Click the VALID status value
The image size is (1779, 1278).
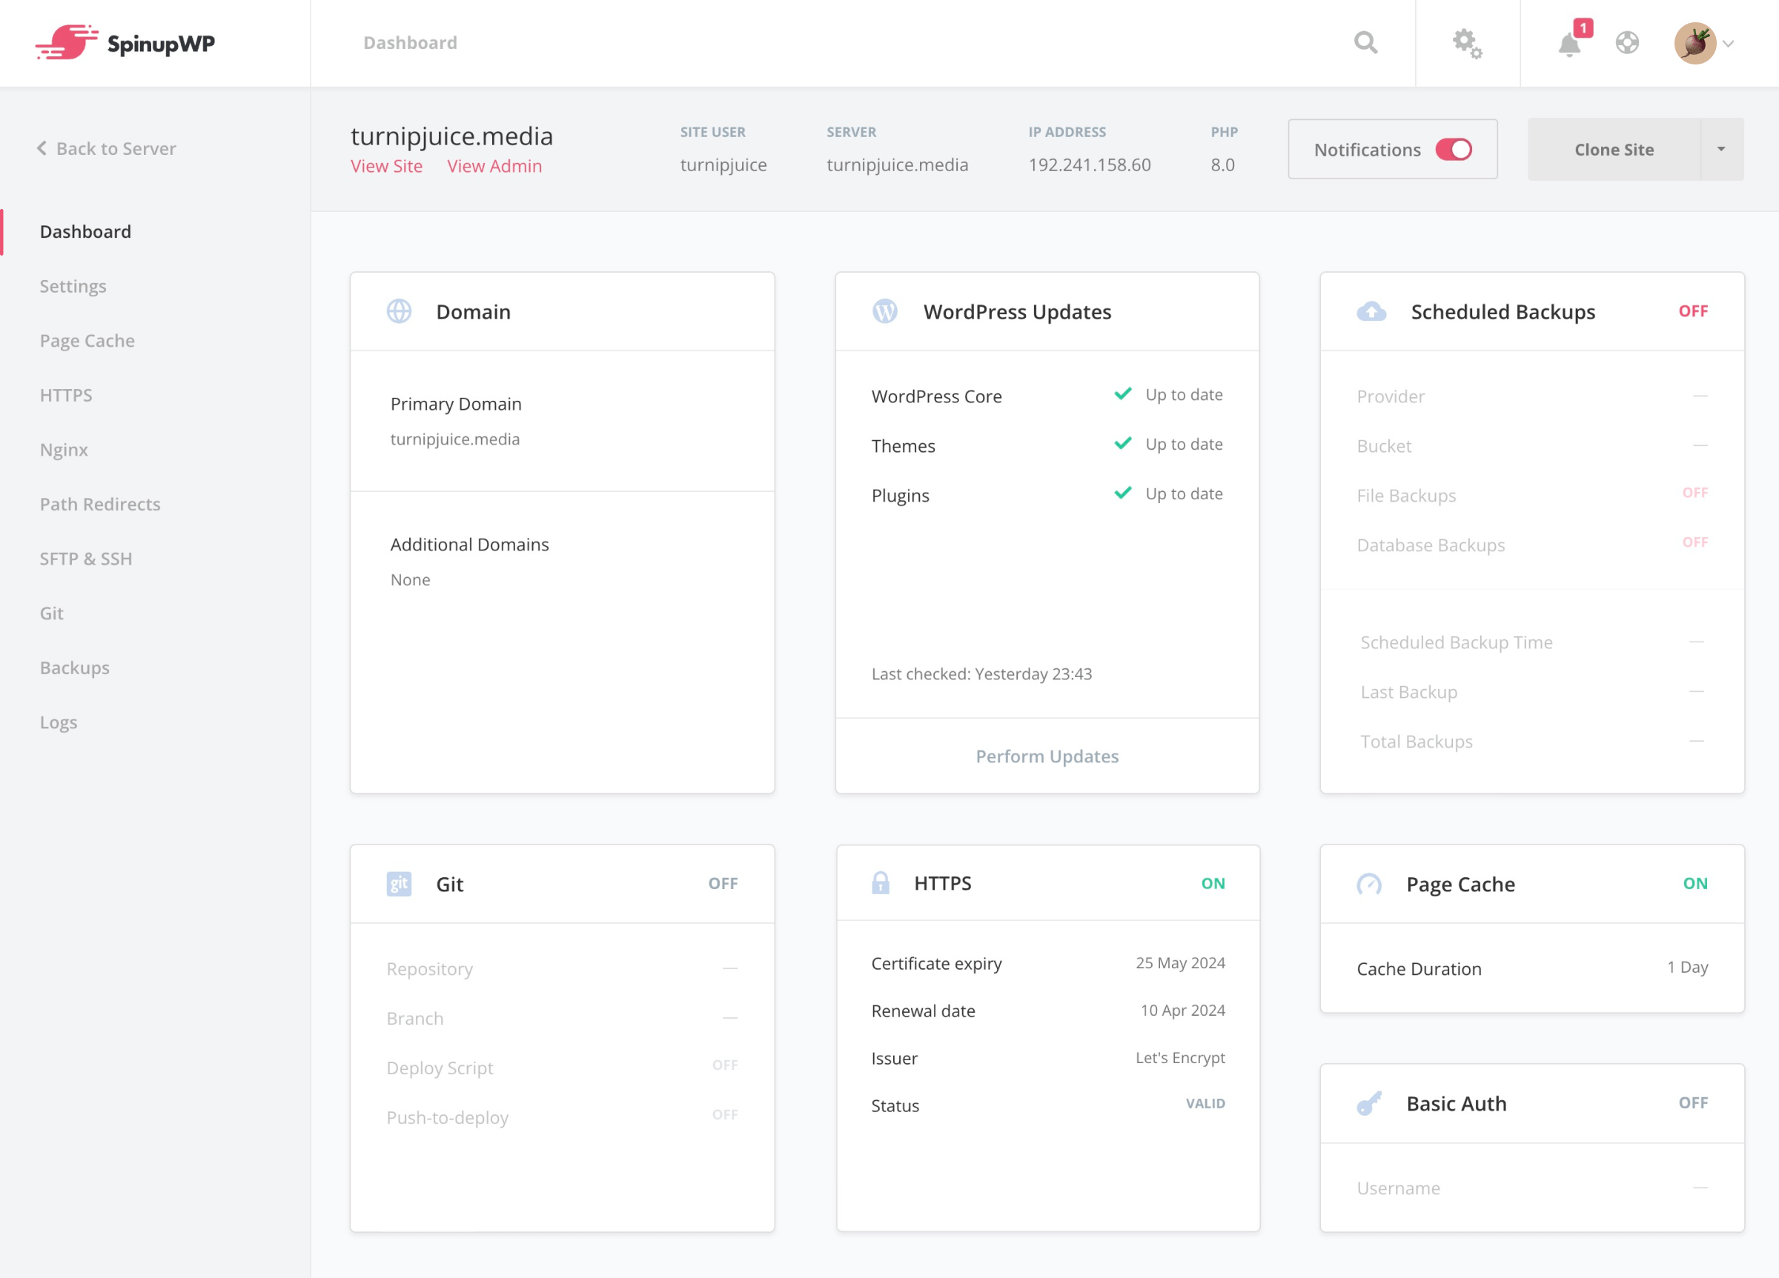click(1205, 1103)
